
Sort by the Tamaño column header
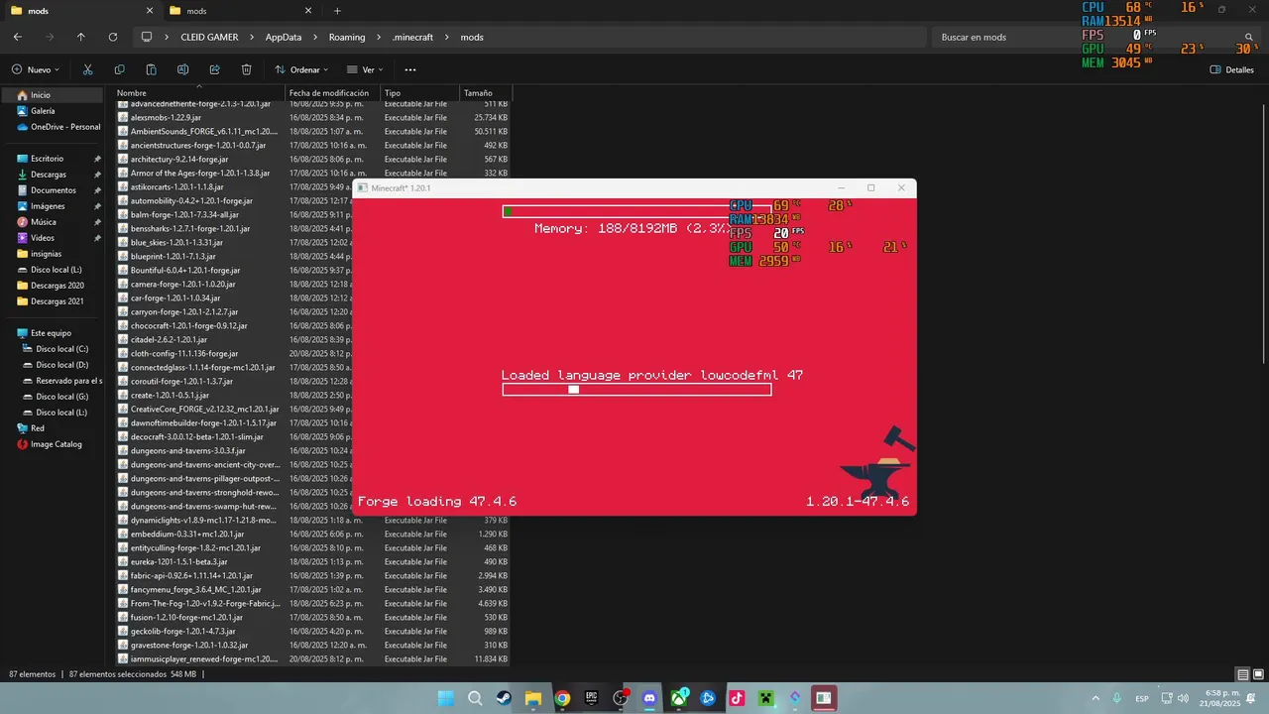point(485,93)
